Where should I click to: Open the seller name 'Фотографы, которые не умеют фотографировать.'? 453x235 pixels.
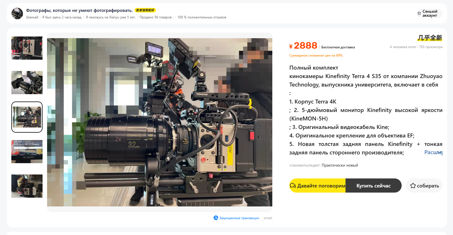click(x=79, y=10)
